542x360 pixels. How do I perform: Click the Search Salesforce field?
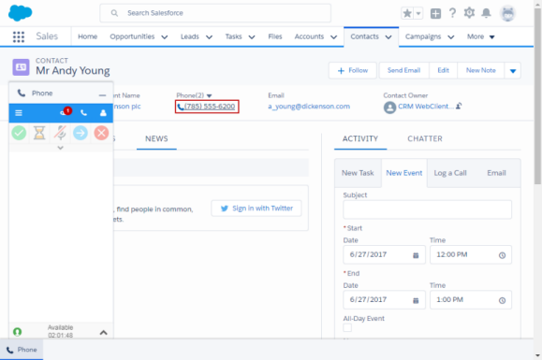coord(215,13)
